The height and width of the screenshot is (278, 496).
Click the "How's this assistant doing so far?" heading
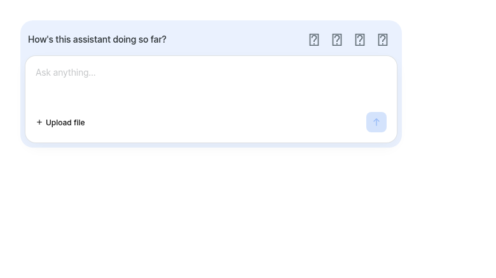pos(97,39)
